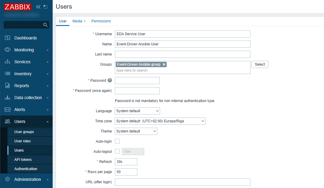This screenshot has height=188, width=324.
Task: Click the Monitoring eye icon
Action: [7, 50]
